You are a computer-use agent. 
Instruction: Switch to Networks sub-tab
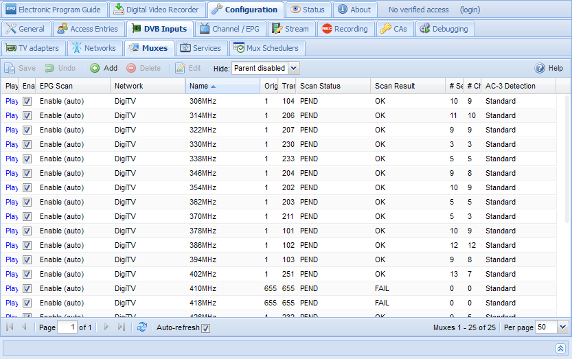tap(95, 48)
